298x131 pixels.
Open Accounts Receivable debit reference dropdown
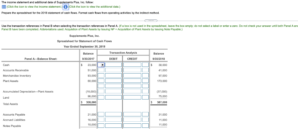tap(101, 70)
